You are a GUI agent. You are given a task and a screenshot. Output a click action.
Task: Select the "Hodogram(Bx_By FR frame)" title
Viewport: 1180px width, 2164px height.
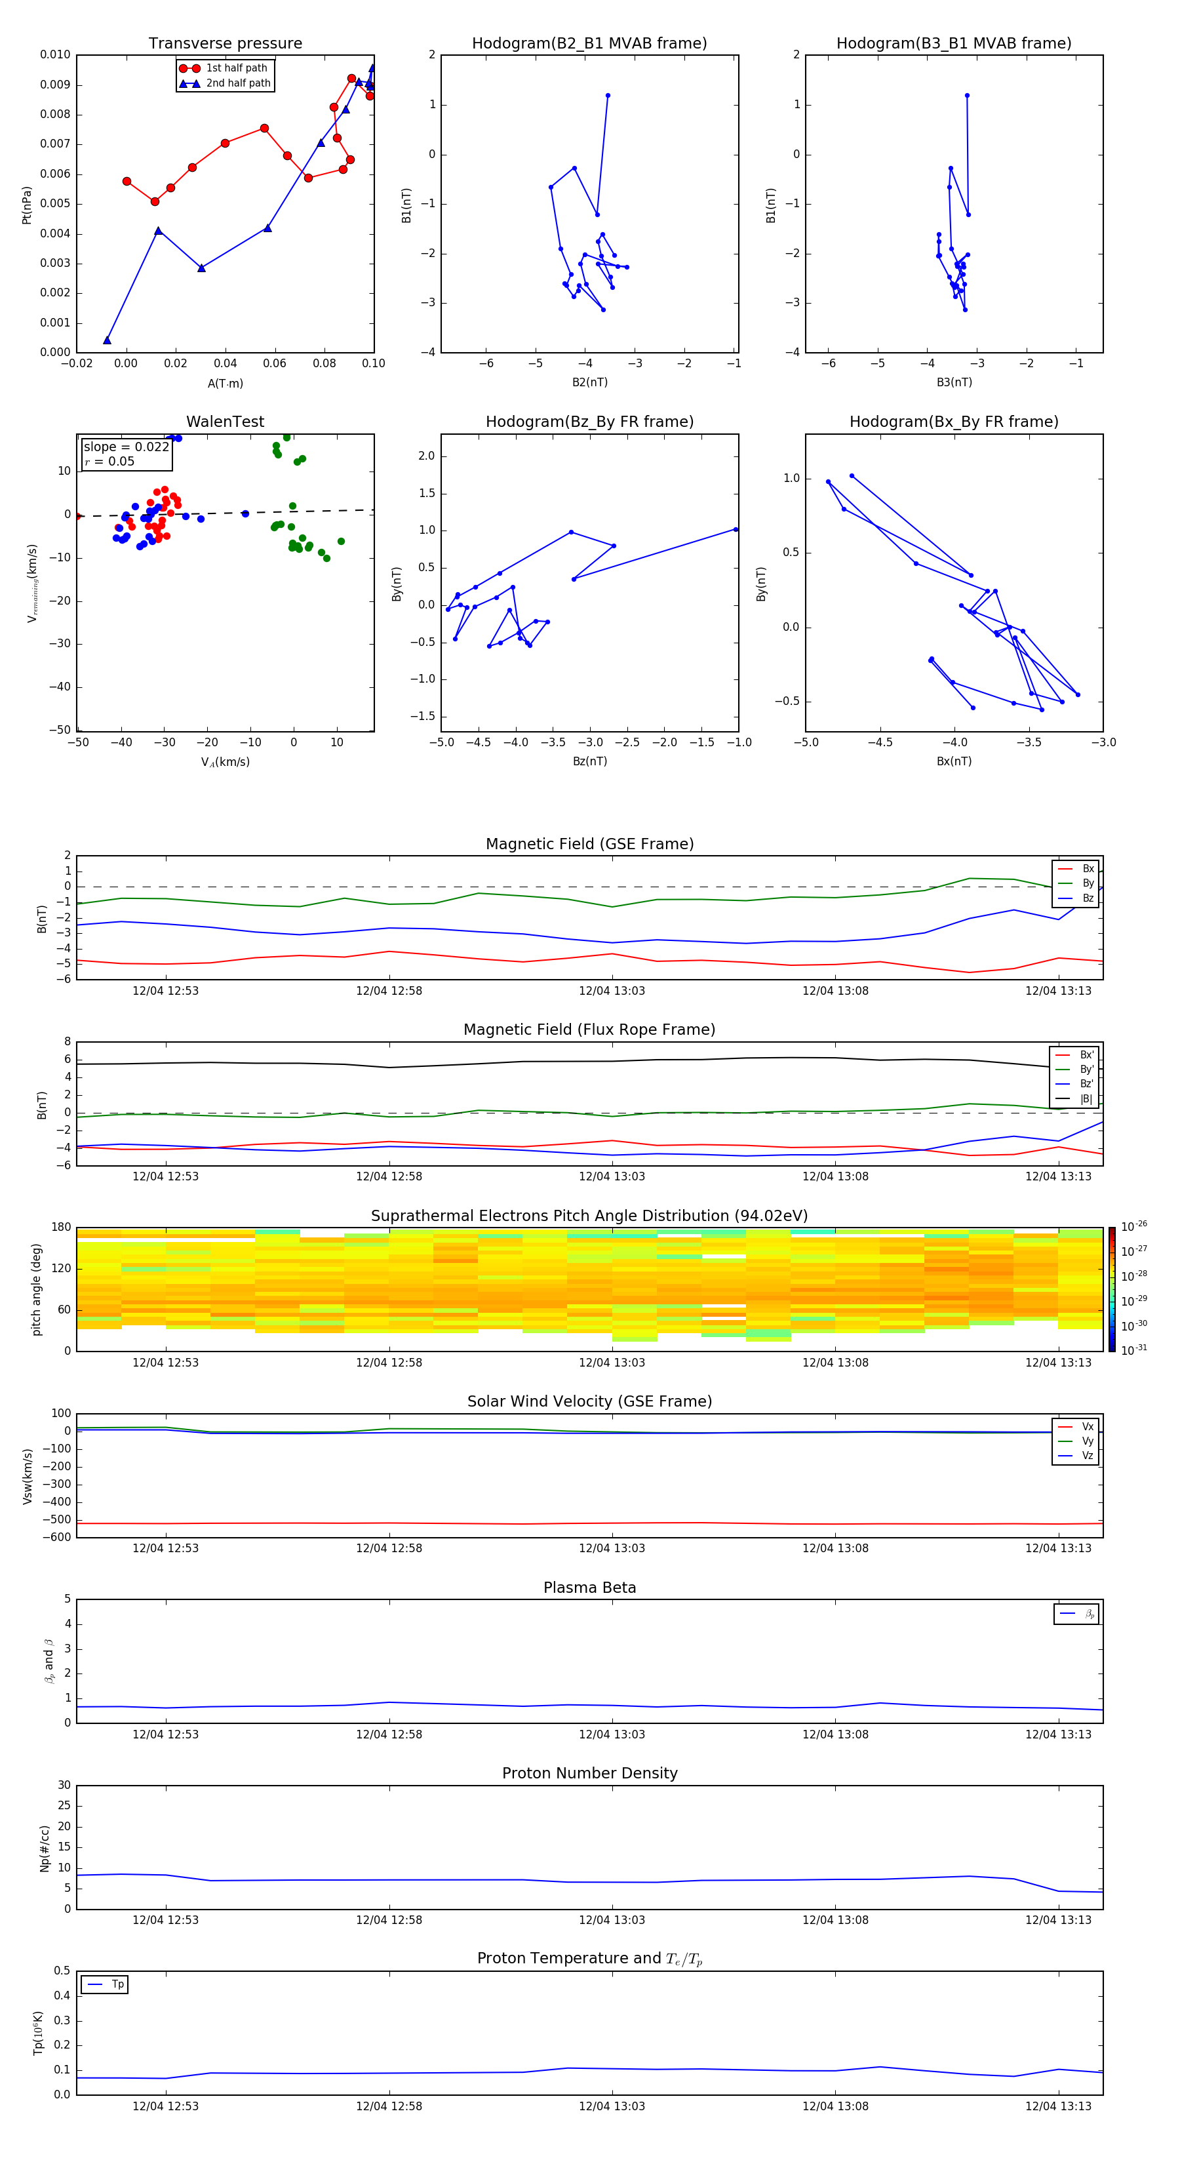click(954, 422)
